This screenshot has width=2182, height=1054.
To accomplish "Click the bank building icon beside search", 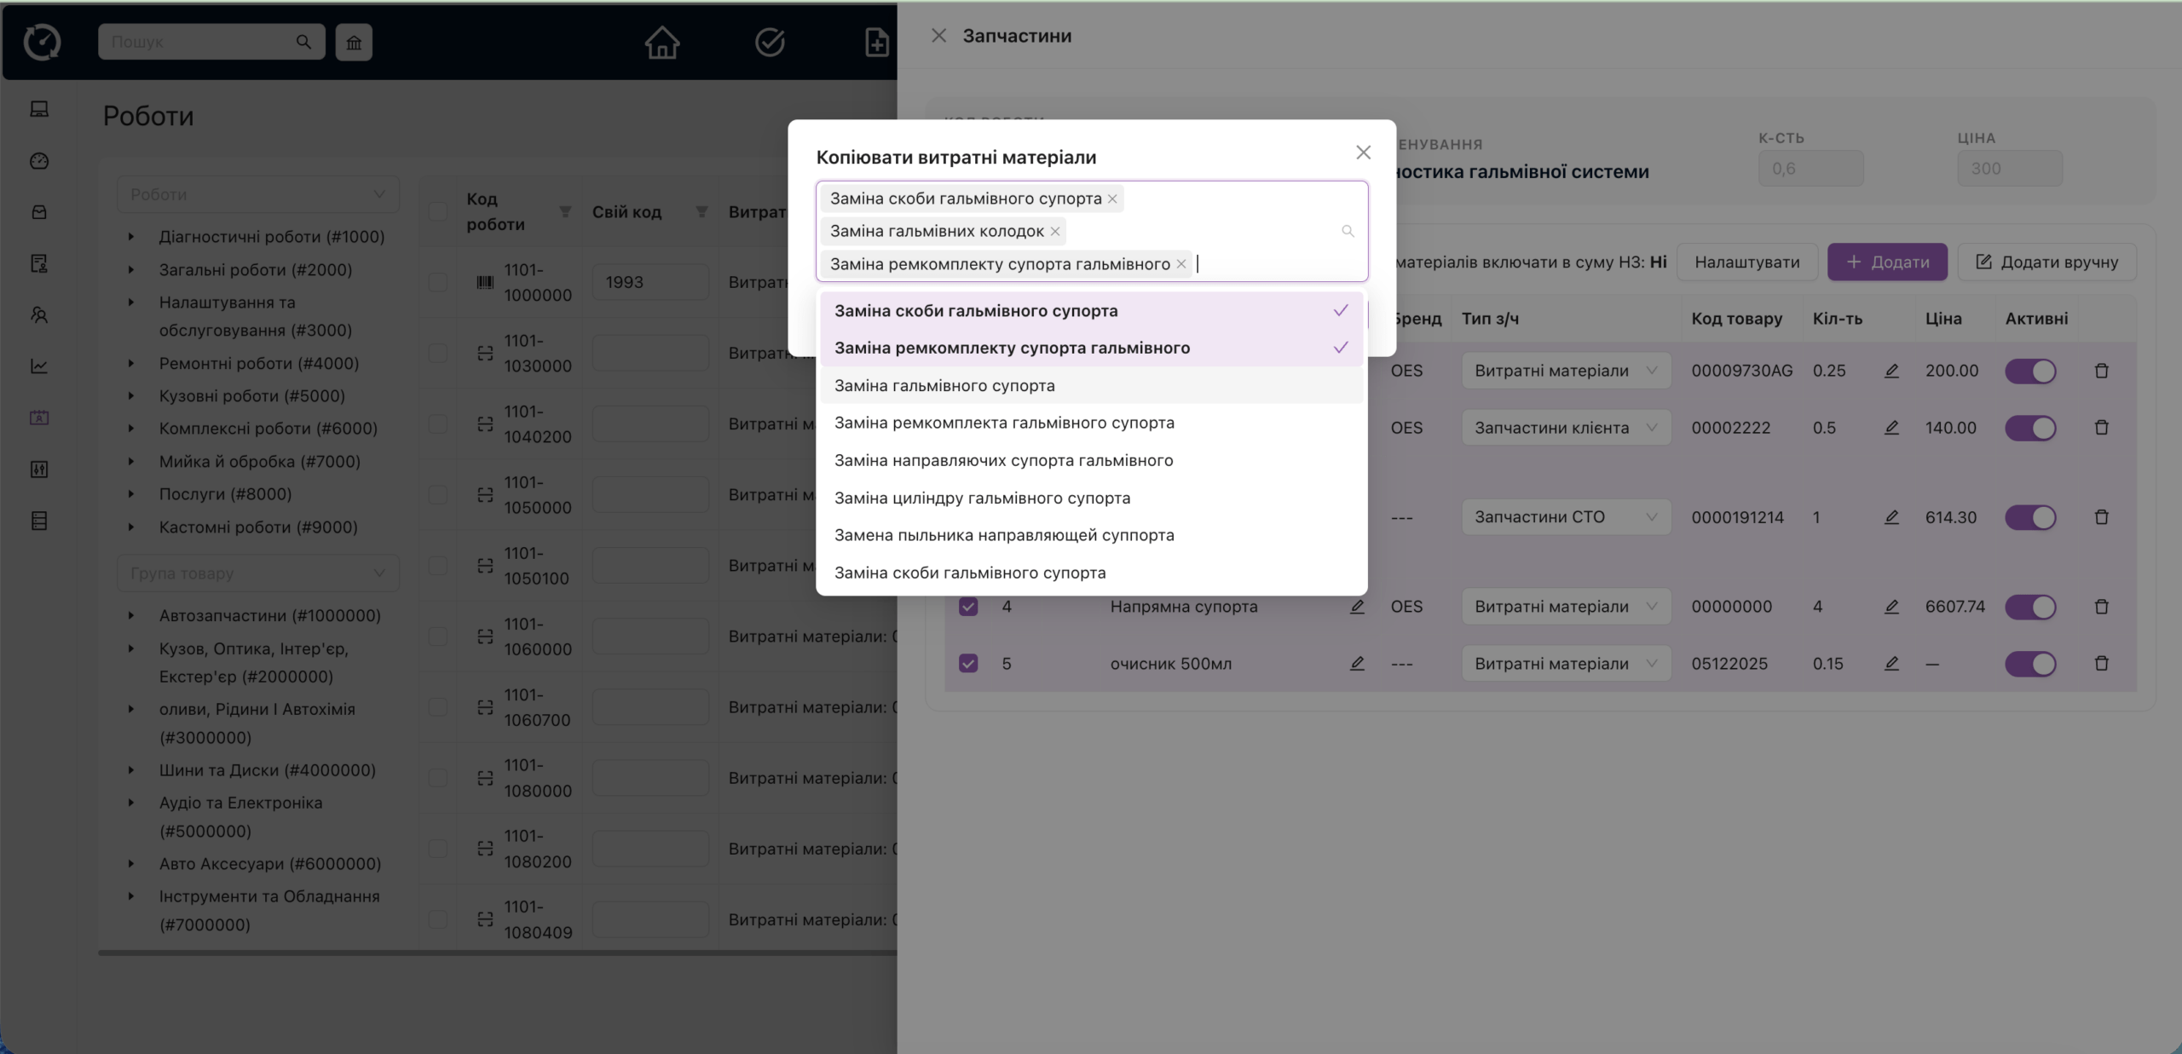I will (354, 43).
